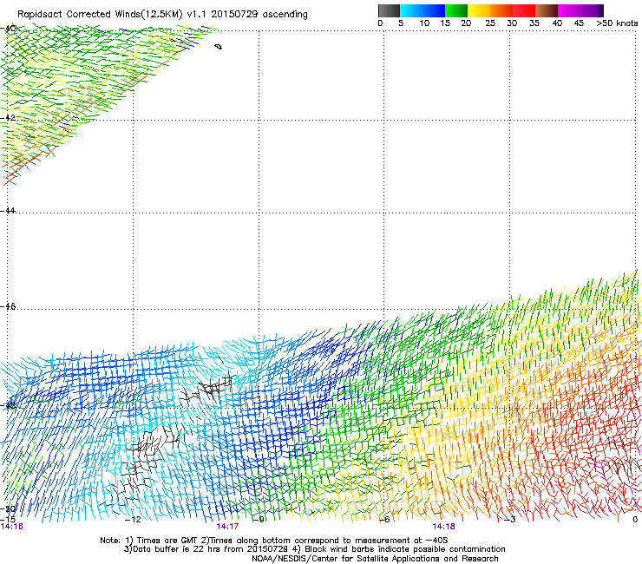Screen dimensions: 642x564
Task: Click the longitude label '0' at bottom right
Action: click(635, 520)
